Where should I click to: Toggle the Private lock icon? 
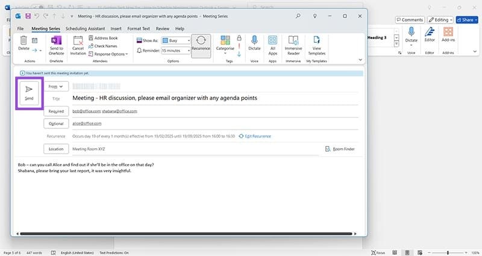coord(239,38)
